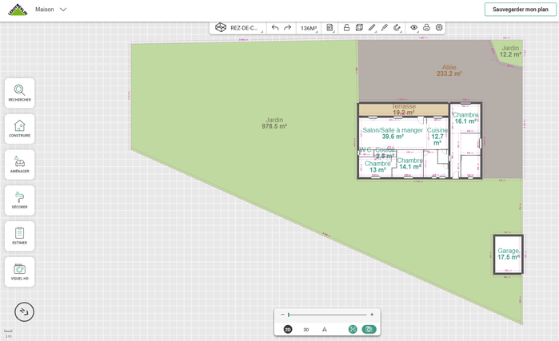The image size is (559, 341).
Task: Expand the 136M² surface area dropdown
Action: click(x=309, y=28)
